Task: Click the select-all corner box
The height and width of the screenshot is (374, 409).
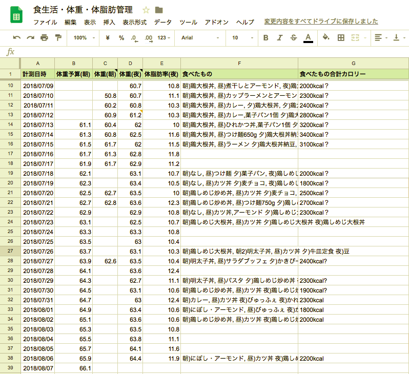Action: click(10, 64)
